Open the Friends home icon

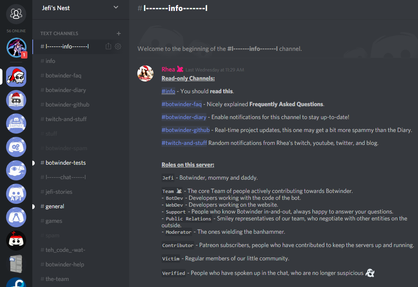pyautogui.click(x=16, y=14)
